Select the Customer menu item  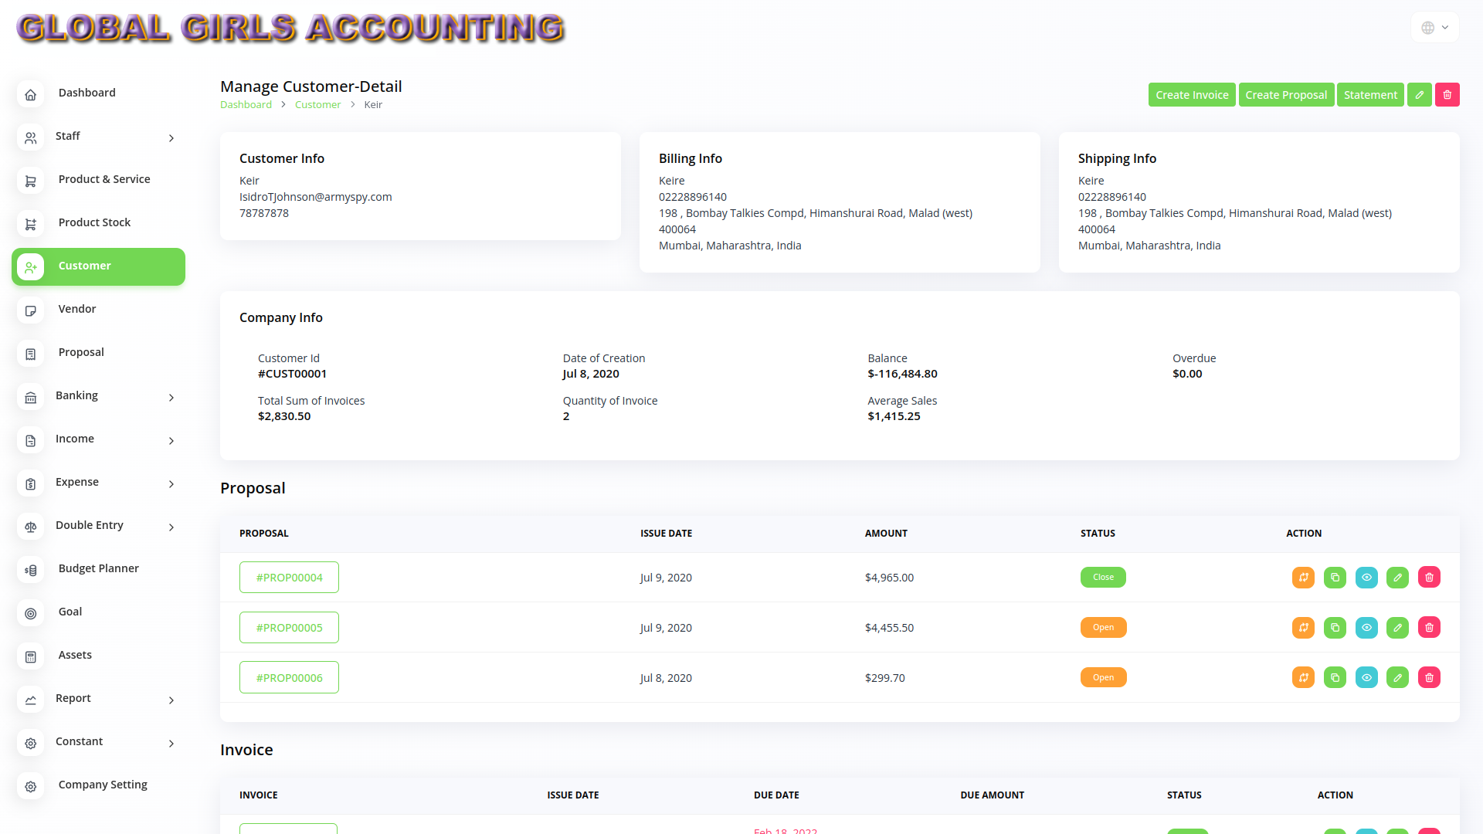click(x=98, y=266)
